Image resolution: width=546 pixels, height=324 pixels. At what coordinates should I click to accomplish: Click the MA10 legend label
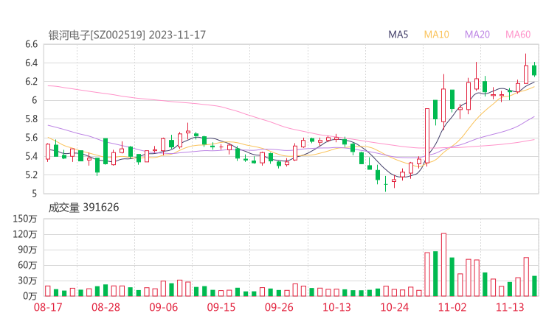pos(436,35)
